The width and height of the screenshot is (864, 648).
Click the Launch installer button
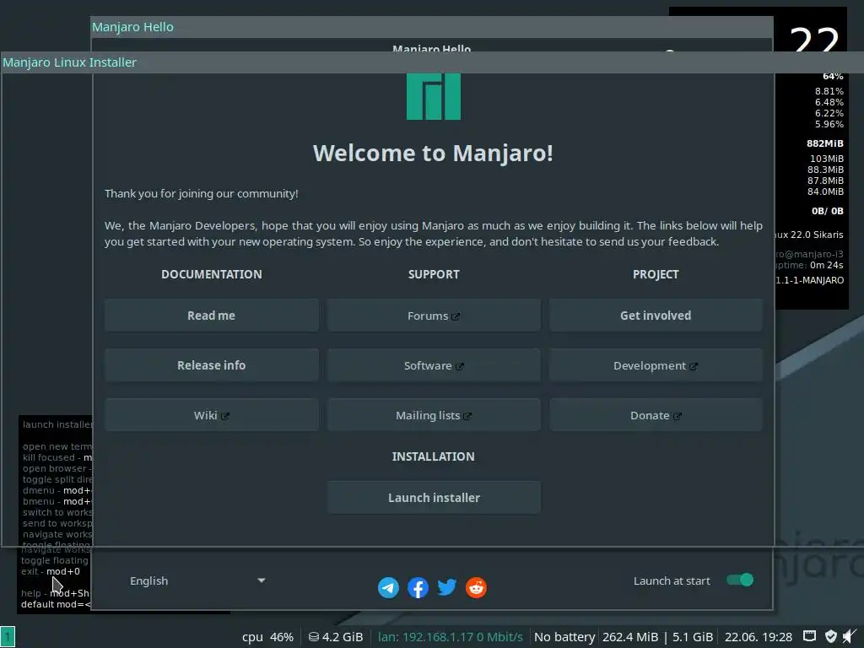pyautogui.click(x=434, y=498)
